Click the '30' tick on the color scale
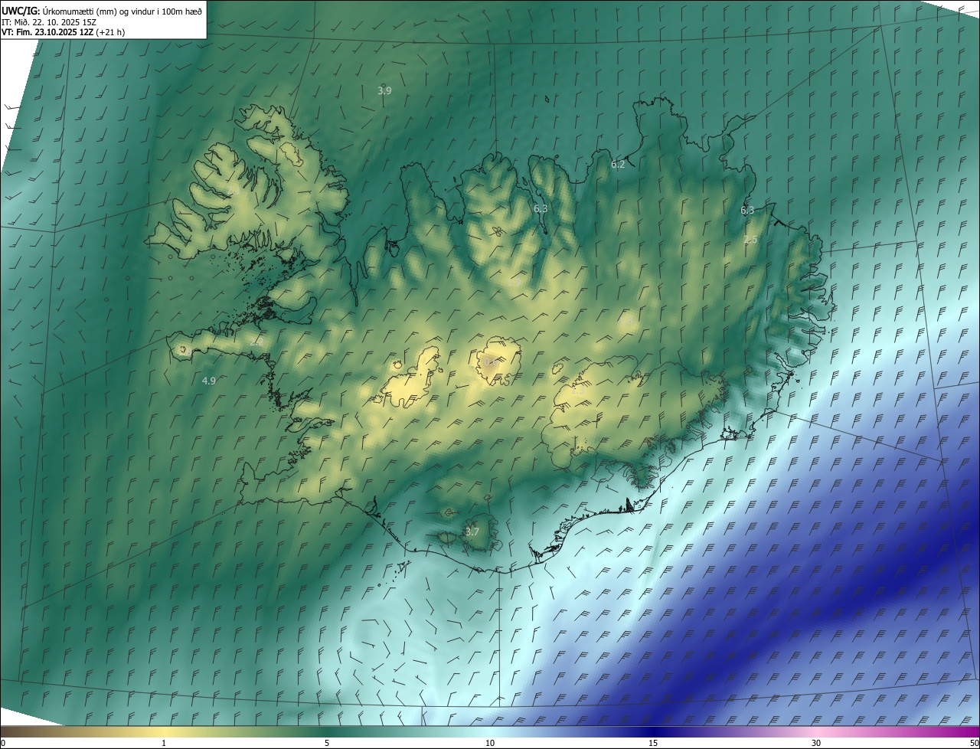Image resolution: width=980 pixels, height=749 pixels. click(816, 744)
